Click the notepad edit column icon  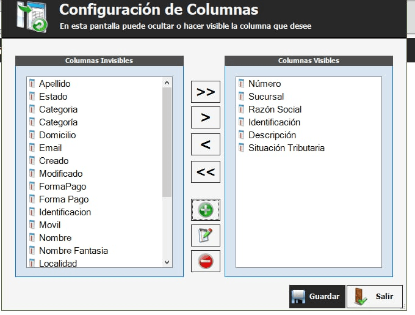pyautogui.click(x=206, y=235)
